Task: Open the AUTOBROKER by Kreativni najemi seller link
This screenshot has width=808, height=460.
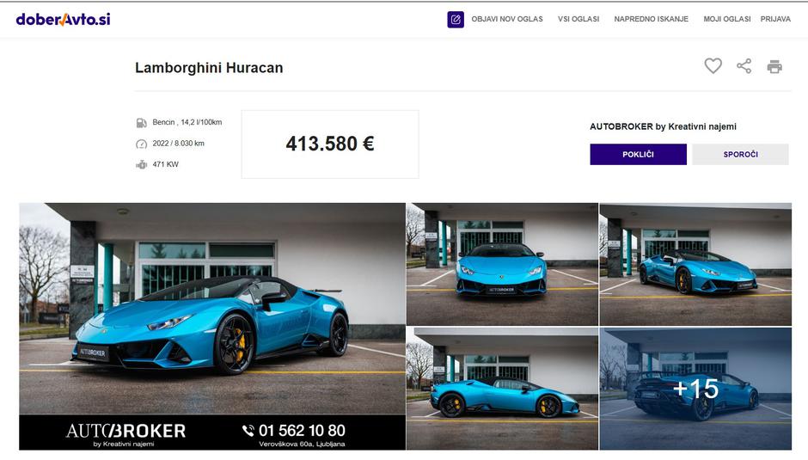Action: coord(663,127)
